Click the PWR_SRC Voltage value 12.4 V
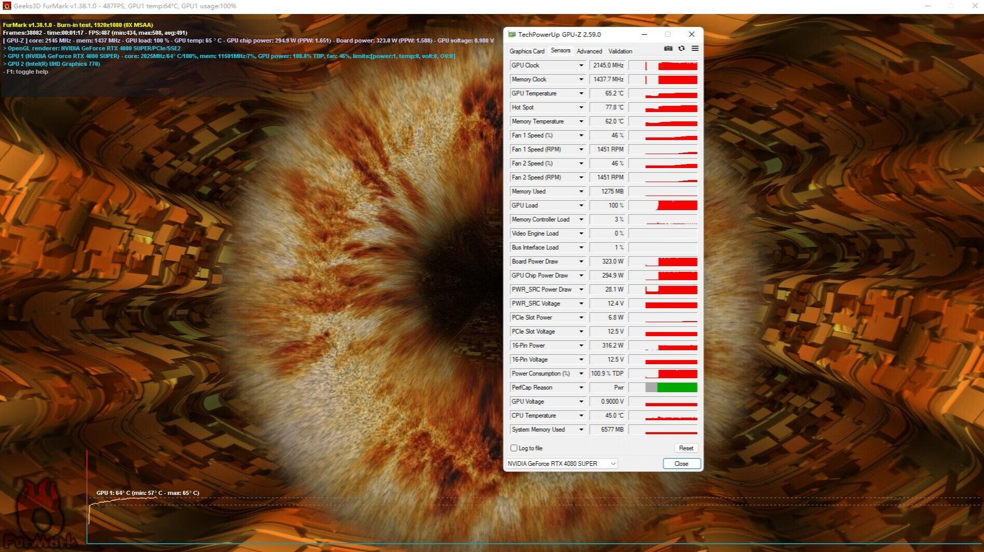 coord(608,303)
